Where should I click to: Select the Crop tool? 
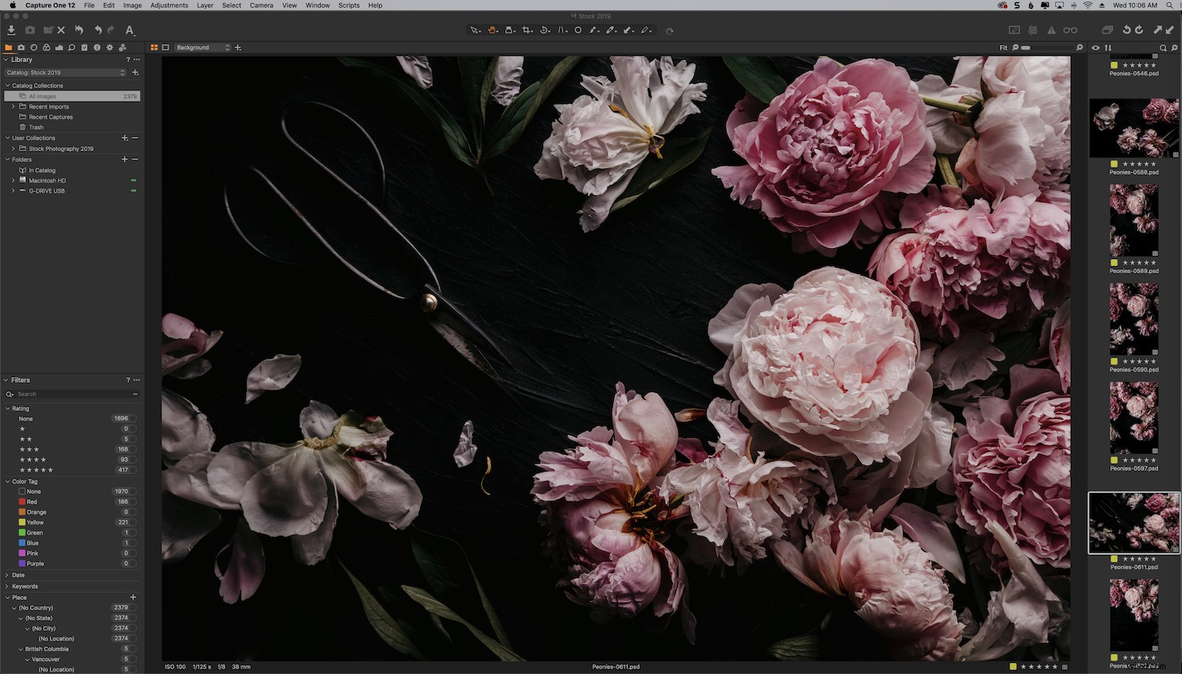pyautogui.click(x=527, y=30)
